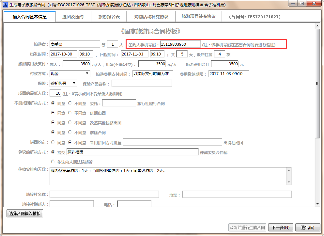Select 同意 for 委托旅行社履行合同
Viewport: 324px width, 236px height.
click(53, 103)
